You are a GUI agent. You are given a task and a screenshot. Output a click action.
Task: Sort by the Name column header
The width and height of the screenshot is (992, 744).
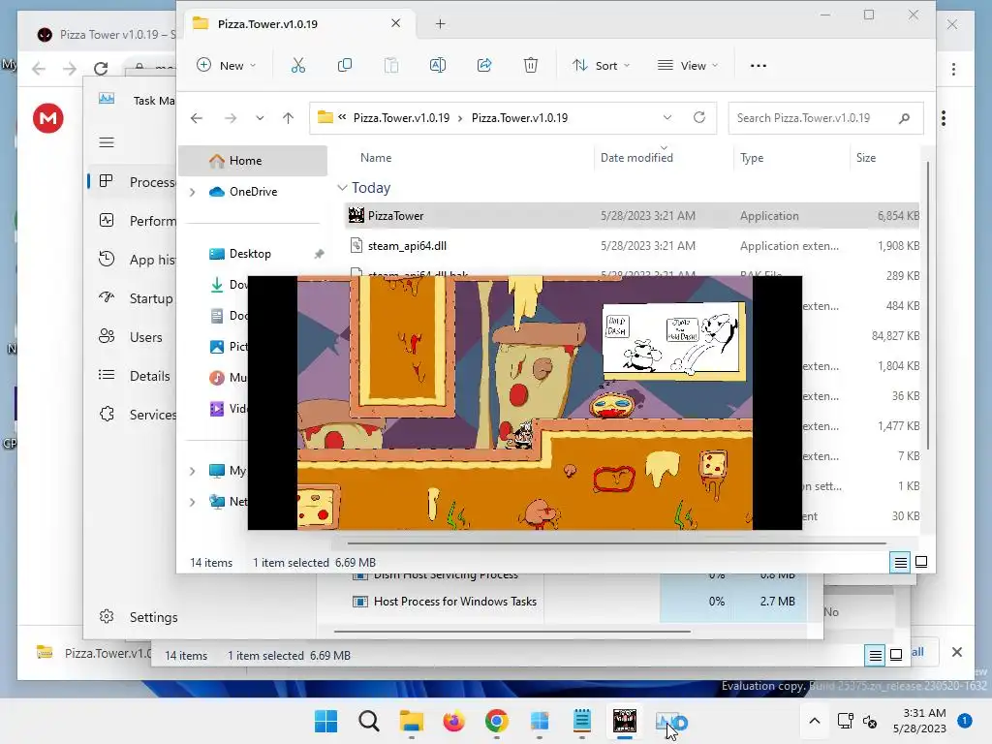point(376,158)
